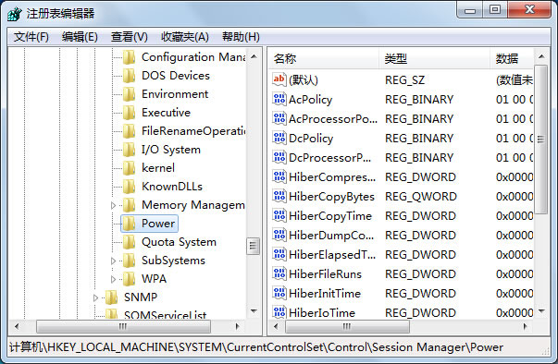Open the 文件(F) menu
The height and width of the screenshot is (364, 558).
pos(31,37)
